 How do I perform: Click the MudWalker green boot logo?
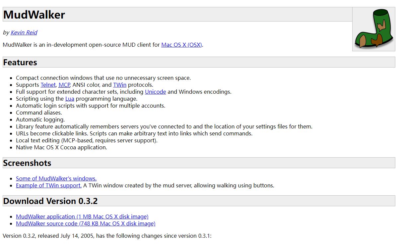tap(373, 29)
